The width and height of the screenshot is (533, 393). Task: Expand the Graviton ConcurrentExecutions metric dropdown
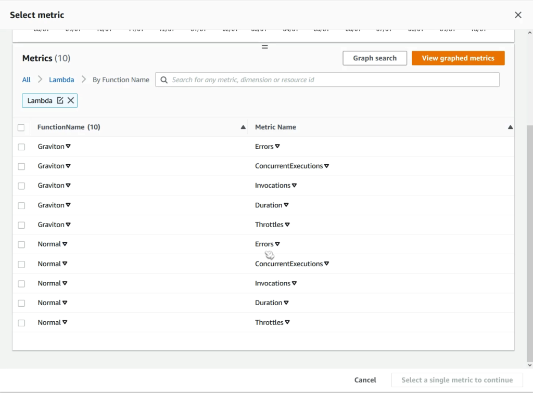(326, 166)
